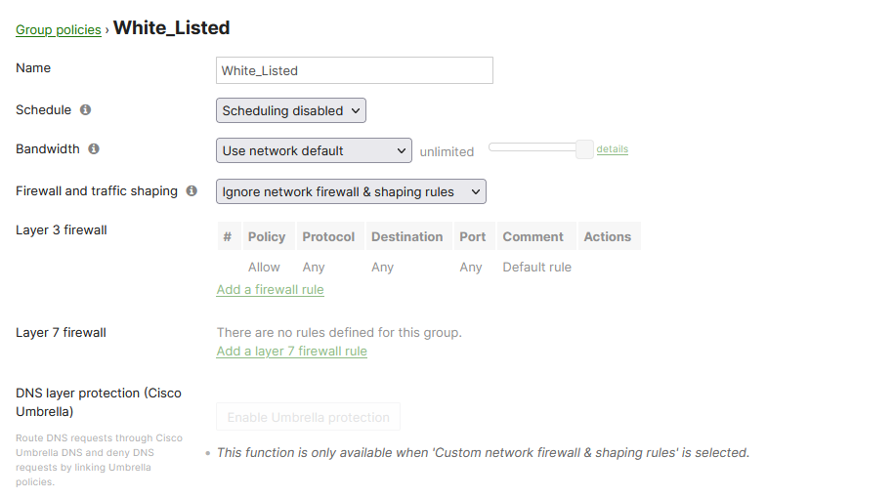Click the Bandwidth info icon
Image resolution: width=895 pixels, height=498 pixels.
(94, 149)
